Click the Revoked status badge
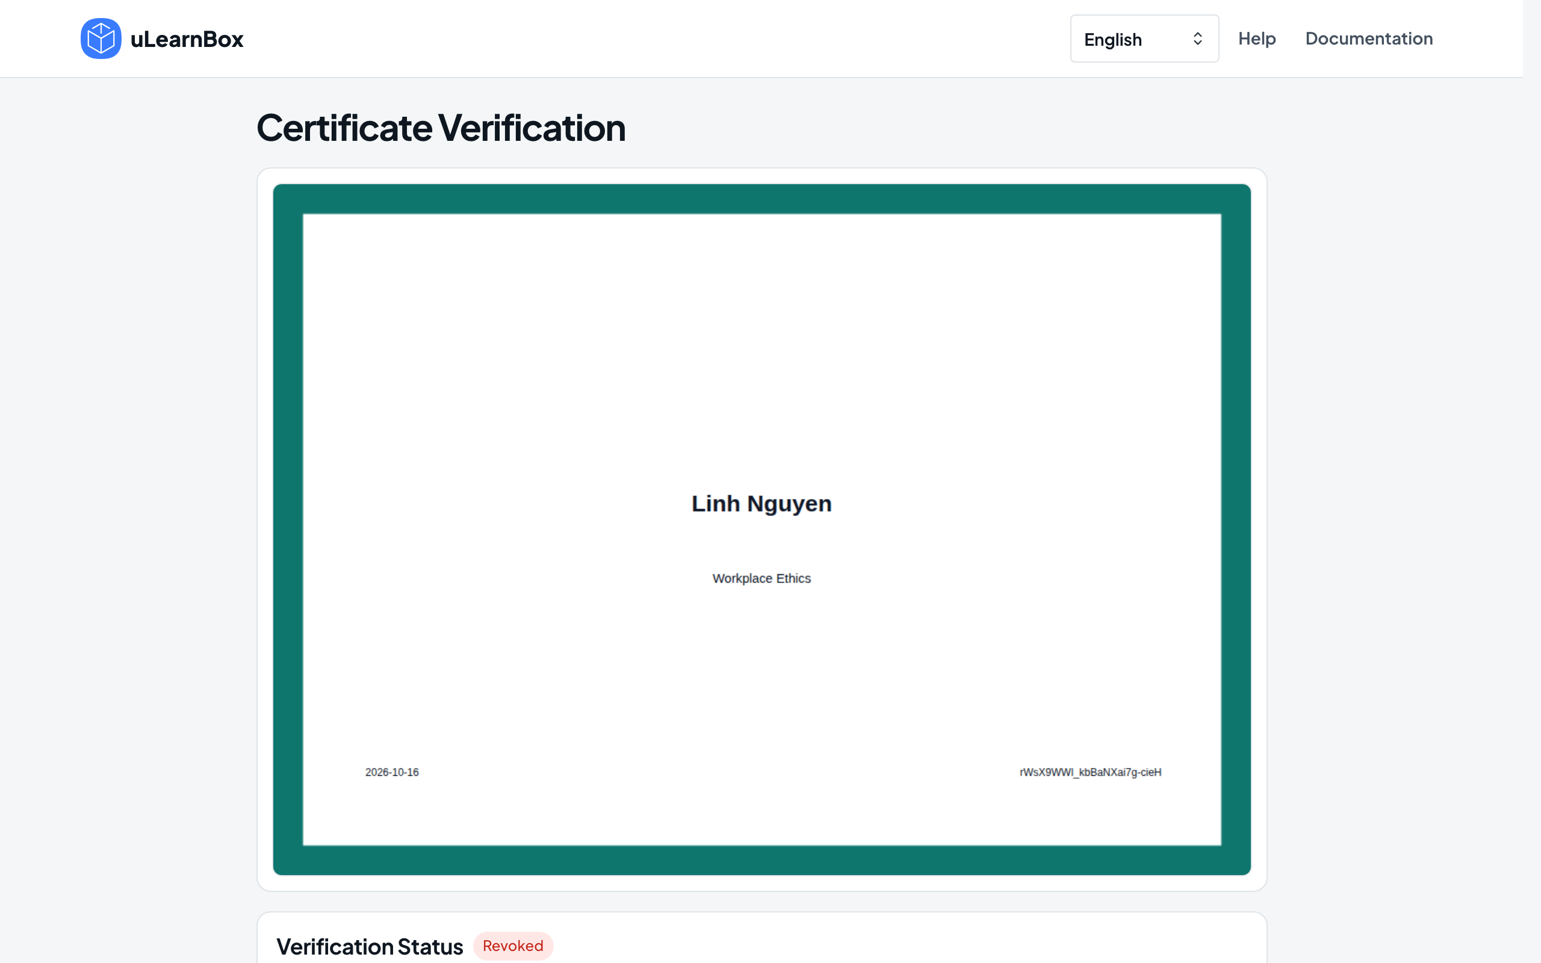Screen dimensions: 1541x963 click(513, 946)
